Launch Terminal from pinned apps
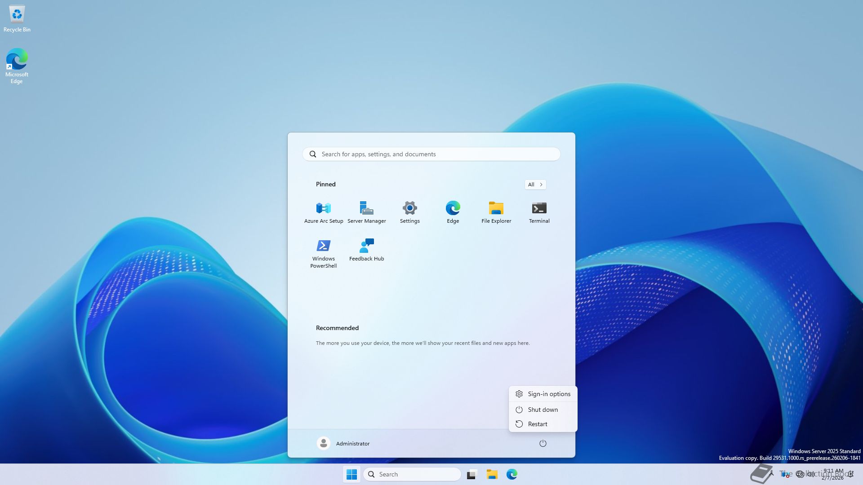Image resolution: width=863 pixels, height=485 pixels. tap(539, 212)
